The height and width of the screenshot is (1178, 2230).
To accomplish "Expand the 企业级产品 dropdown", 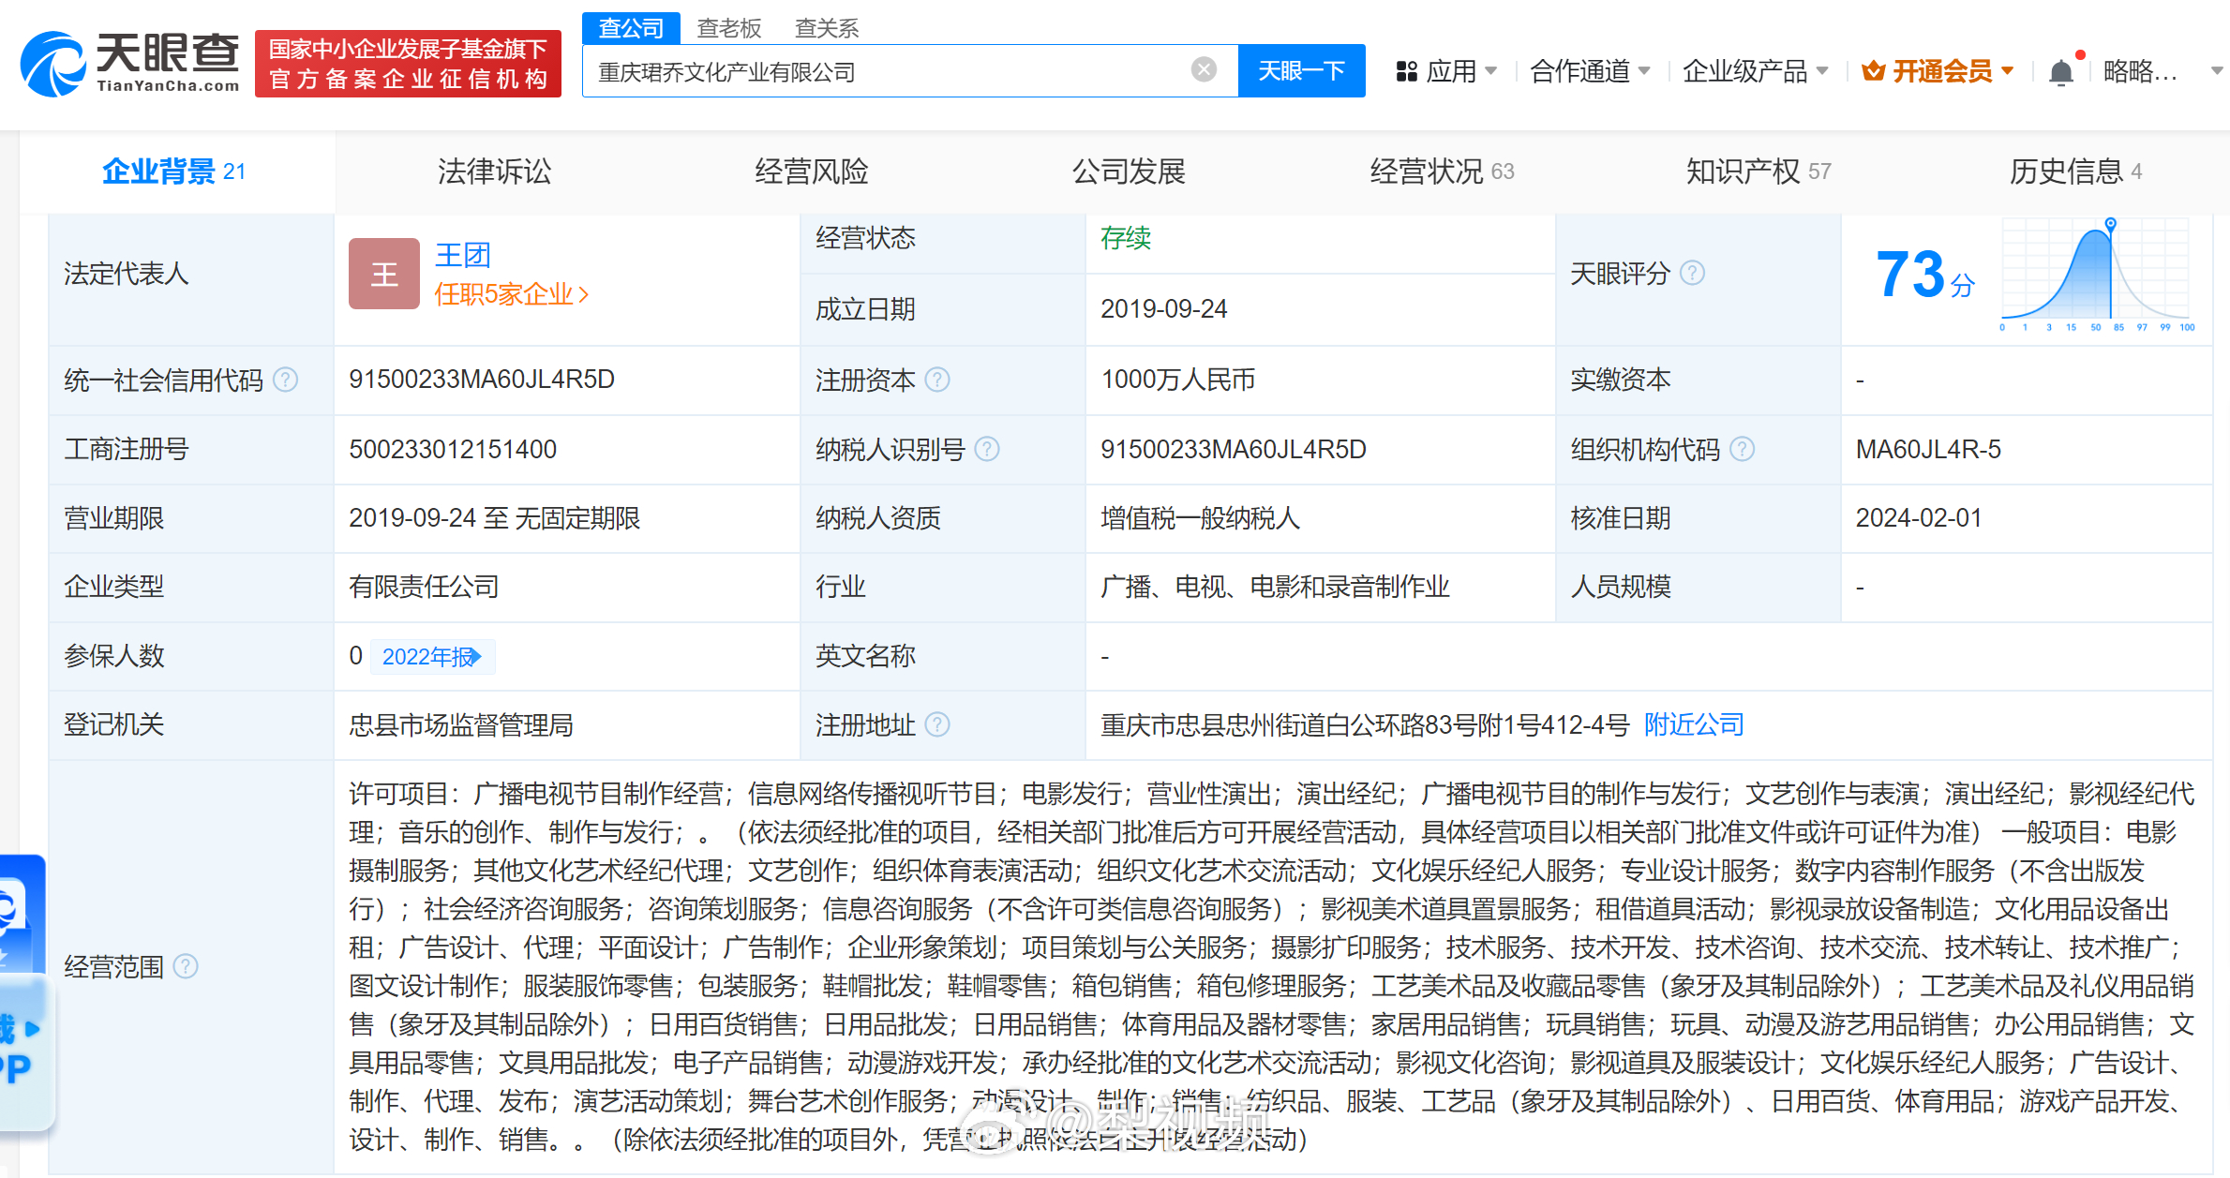I will click(x=1822, y=71).
